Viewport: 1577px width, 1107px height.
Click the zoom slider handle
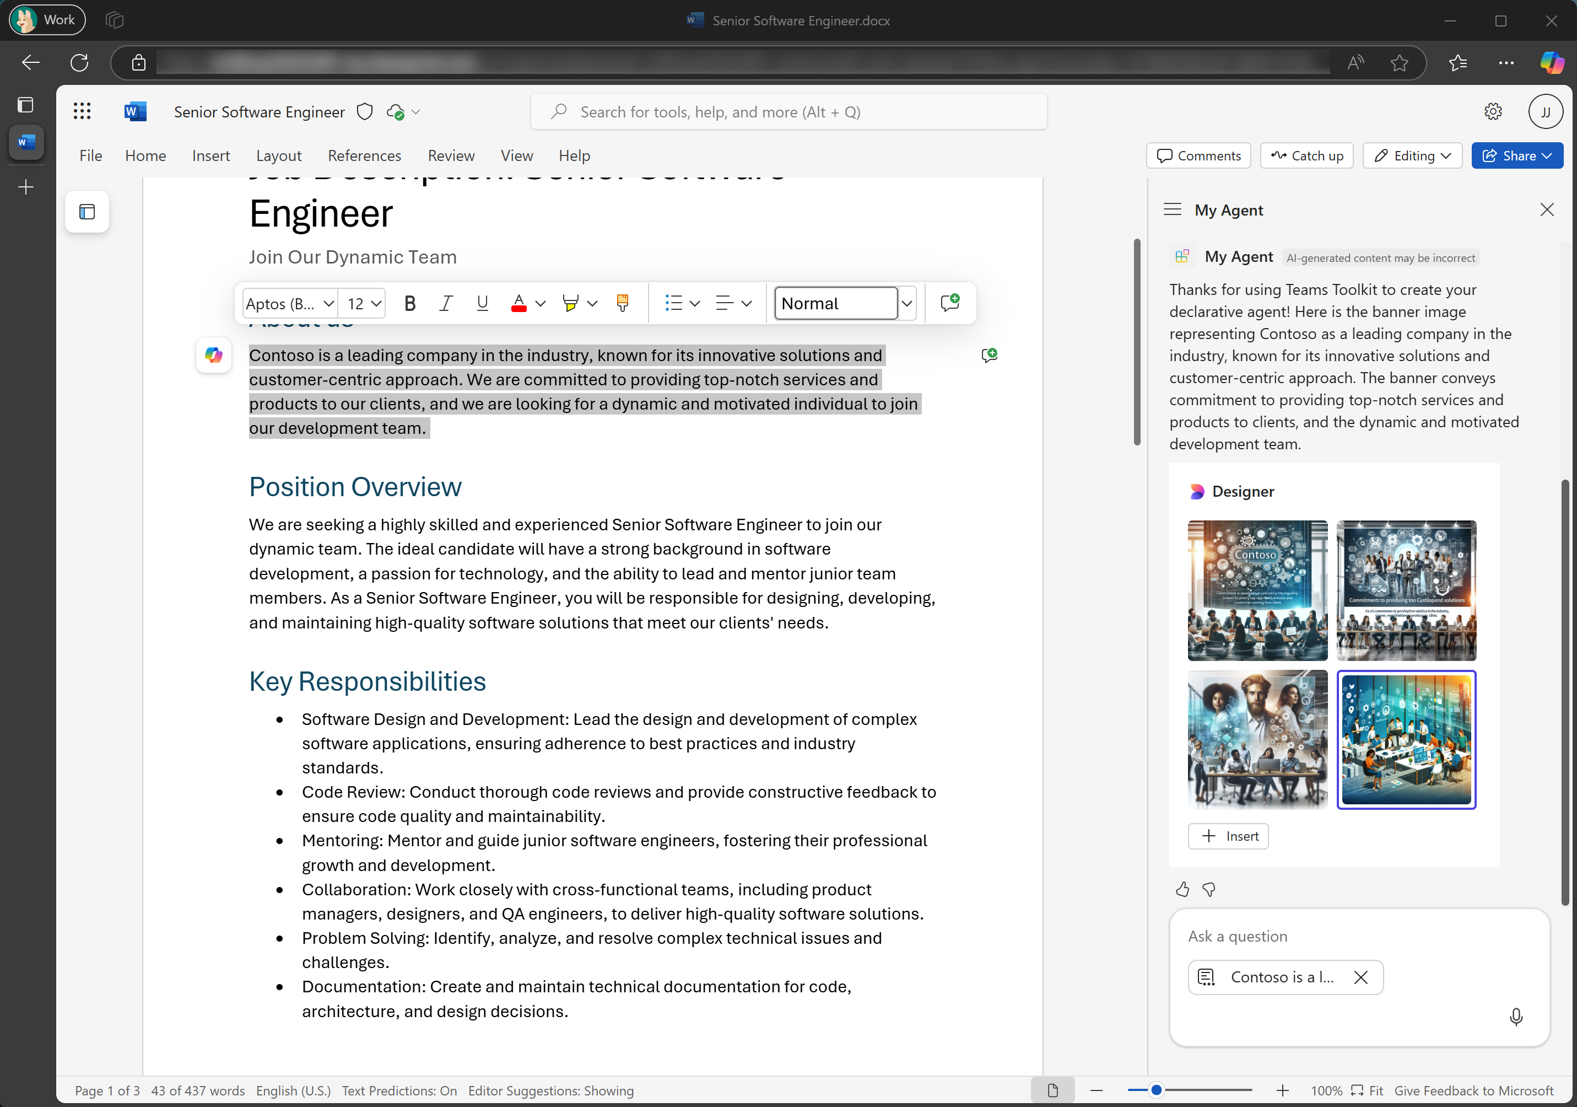click(x=1157, y=1090)
